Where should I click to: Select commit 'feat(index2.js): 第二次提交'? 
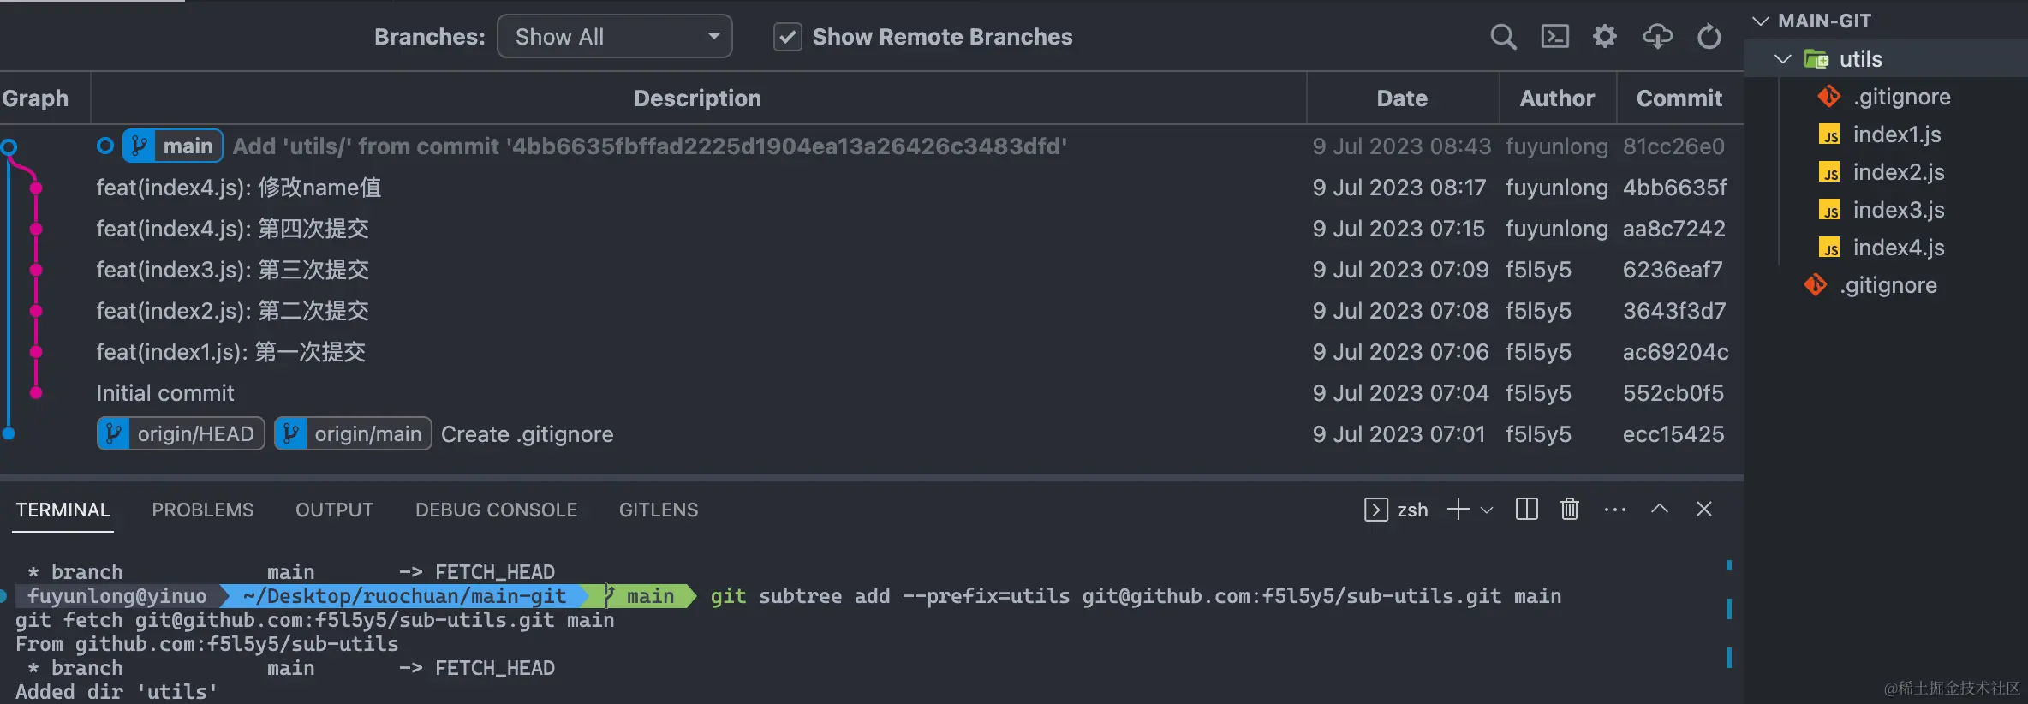coord(872,311)
